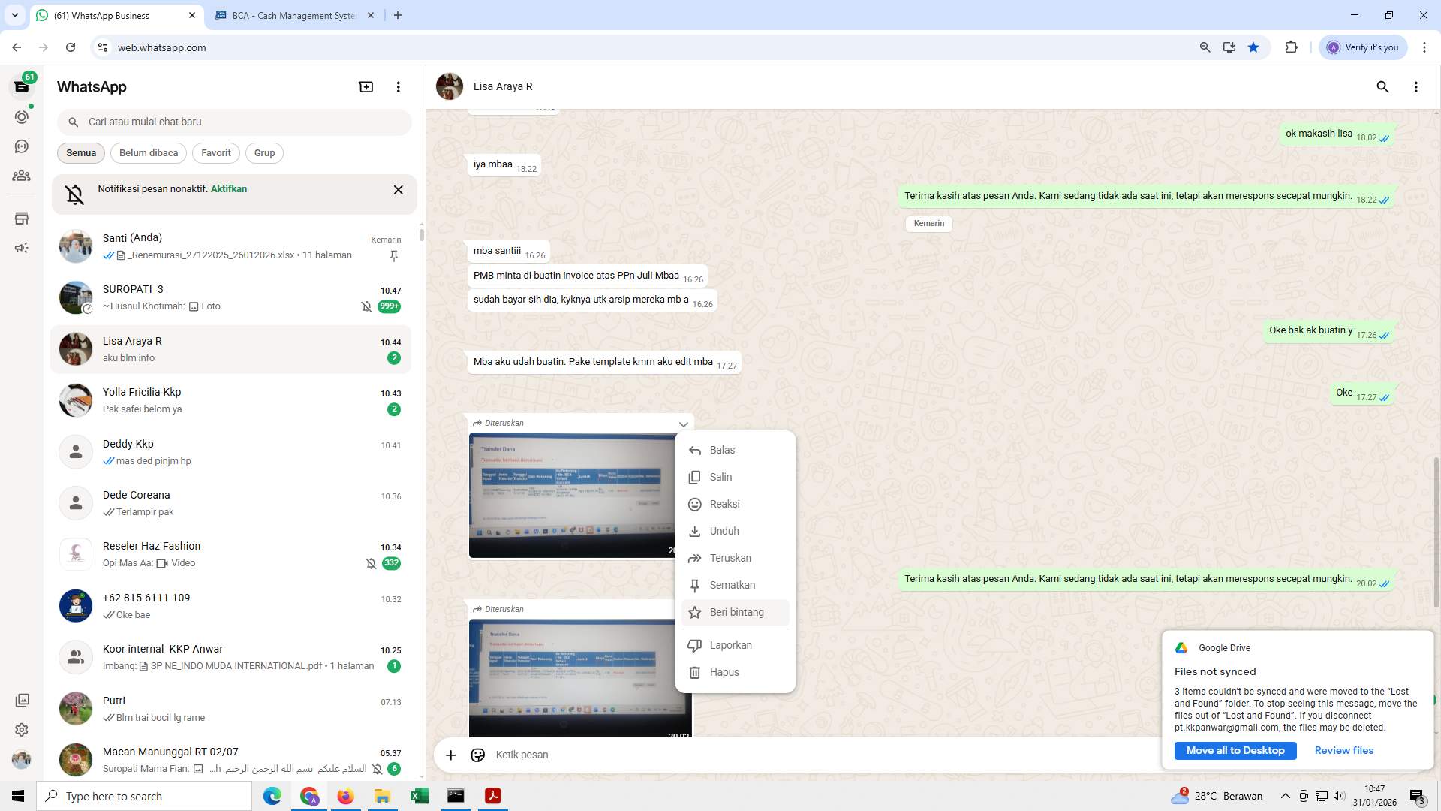Screen dimensions: 1441x811
Task: Search within the Lisa Araya R chat
Action: 1383,87
